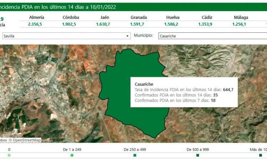The width and height of the screenshot is (267, 160).
Task: Open the Sevilla province dropdown arrow
Action: point(128,36)
